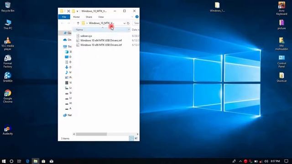Switch to Large icons view button
The width and height of the screenshot is (292, 164).
pyautogui.click(x=136, y=138)
